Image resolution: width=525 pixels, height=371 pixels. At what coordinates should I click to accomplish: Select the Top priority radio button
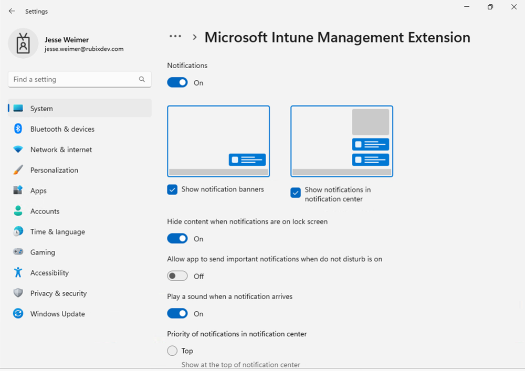pyautogui.click(x=172, y=351)
